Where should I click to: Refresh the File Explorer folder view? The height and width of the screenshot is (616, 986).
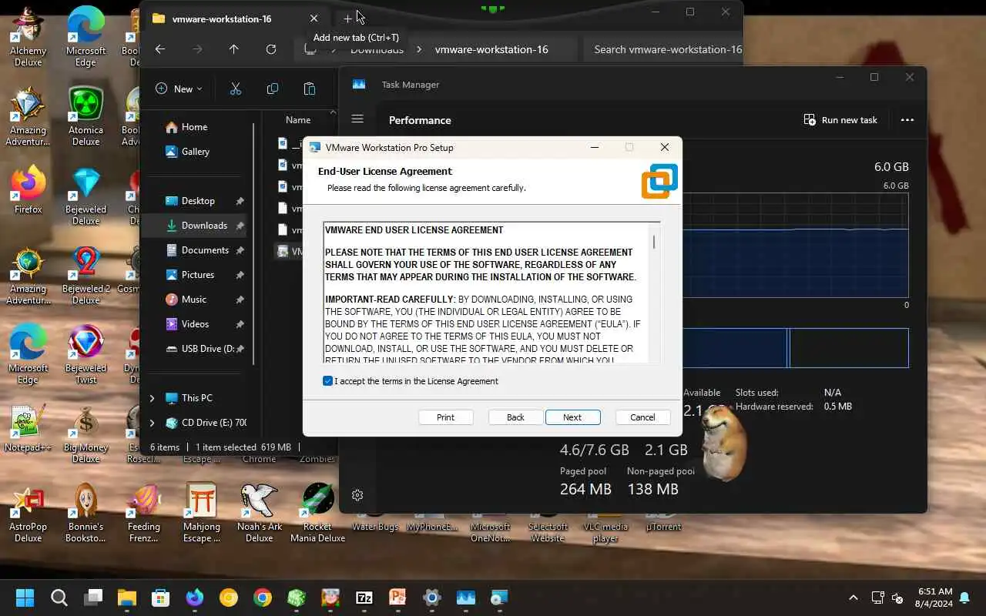pos(271,49)
